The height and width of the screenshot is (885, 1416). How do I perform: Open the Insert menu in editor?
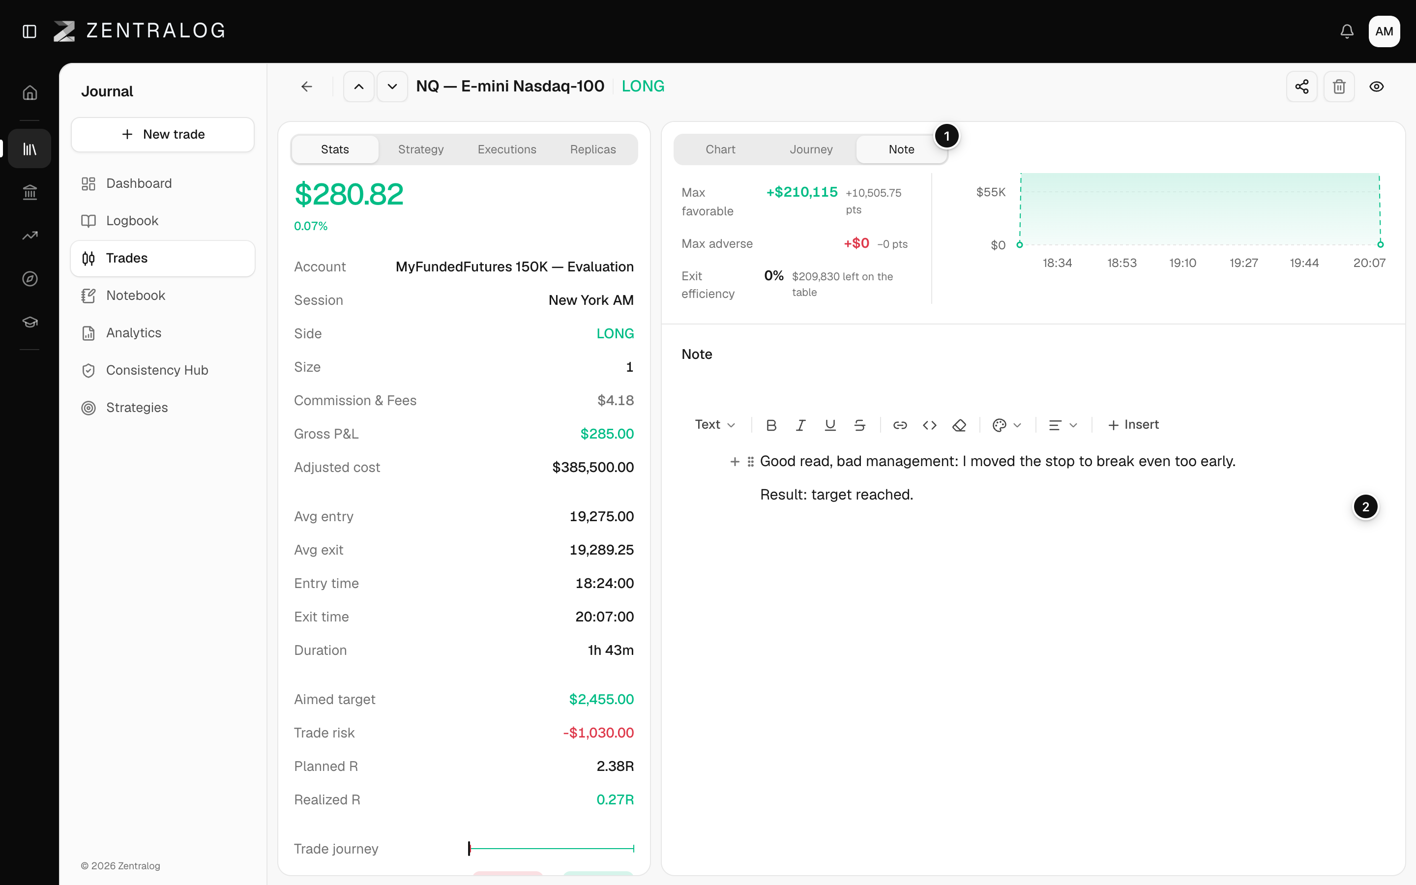tap(1133, 425)
